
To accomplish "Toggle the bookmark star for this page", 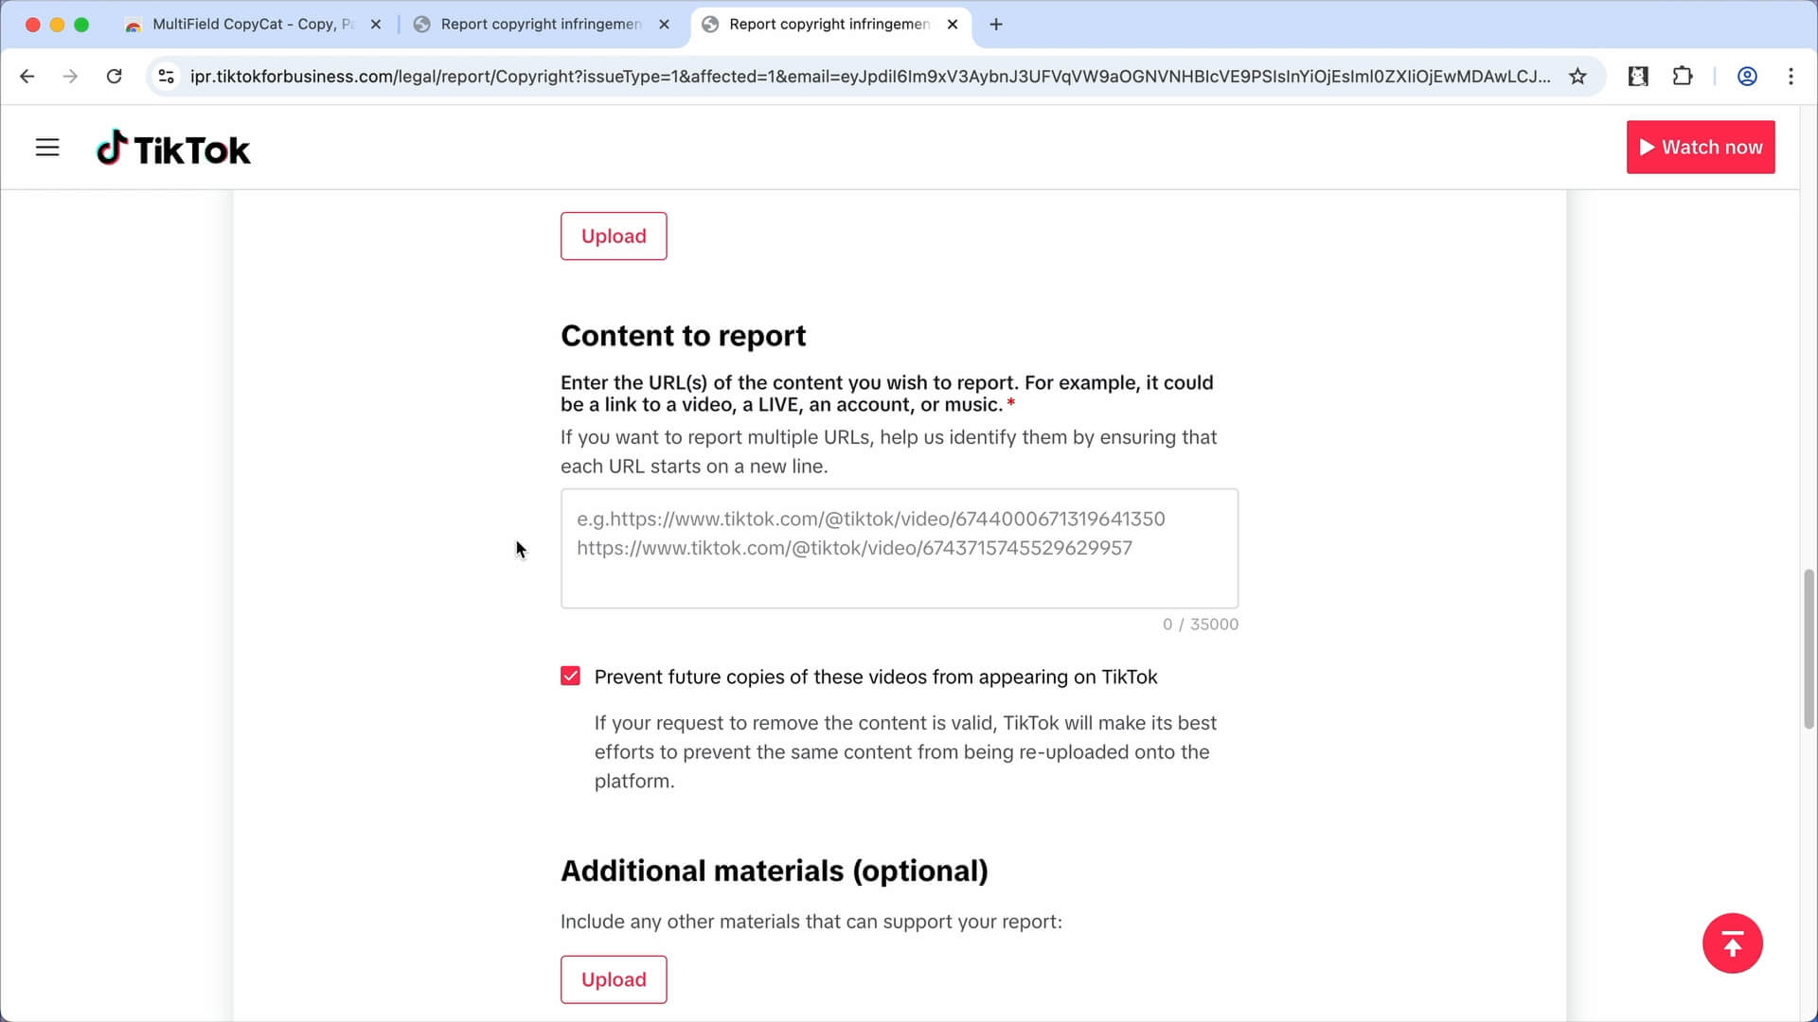I will [1578, 77].
